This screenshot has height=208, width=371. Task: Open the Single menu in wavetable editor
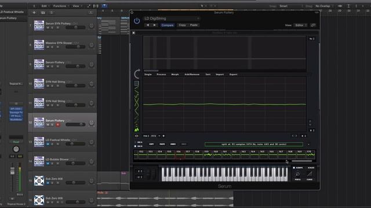[148, 75]
